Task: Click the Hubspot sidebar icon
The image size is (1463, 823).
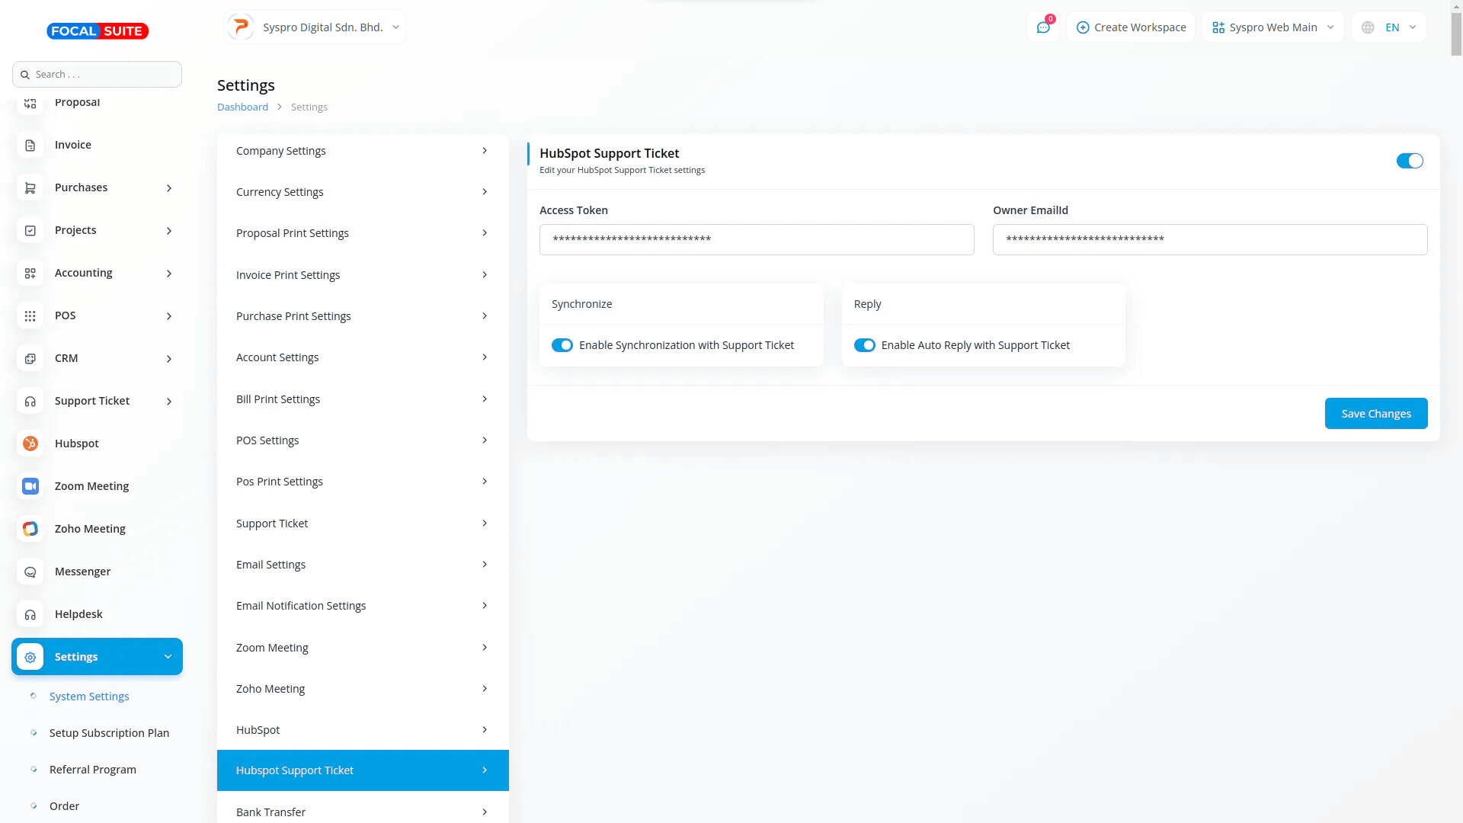Action: pos(30,444)
